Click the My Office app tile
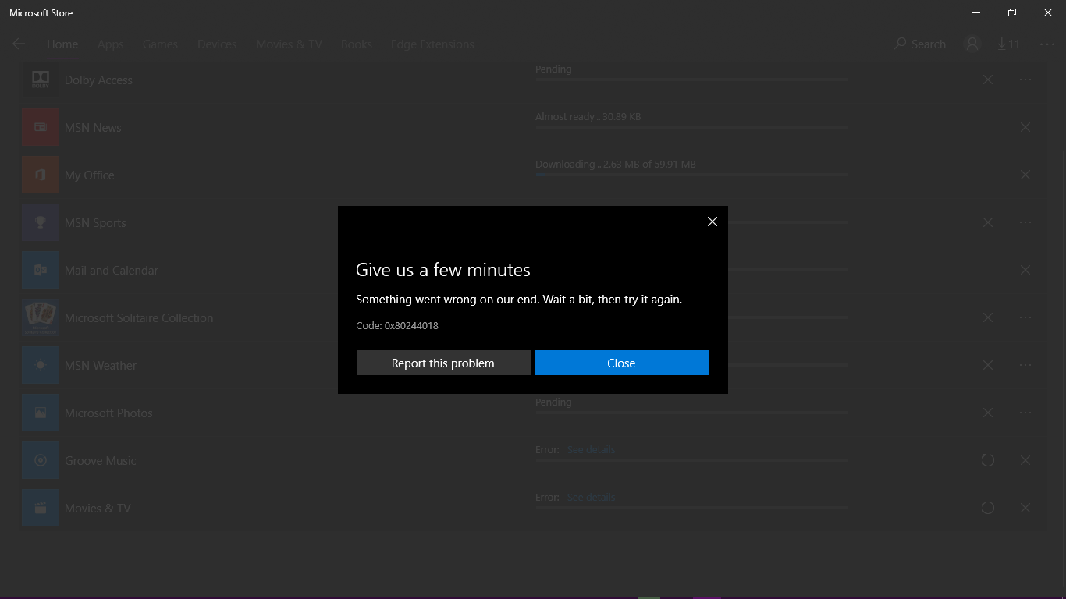This screenshot has width=1066, height=599. click(41, 175)
